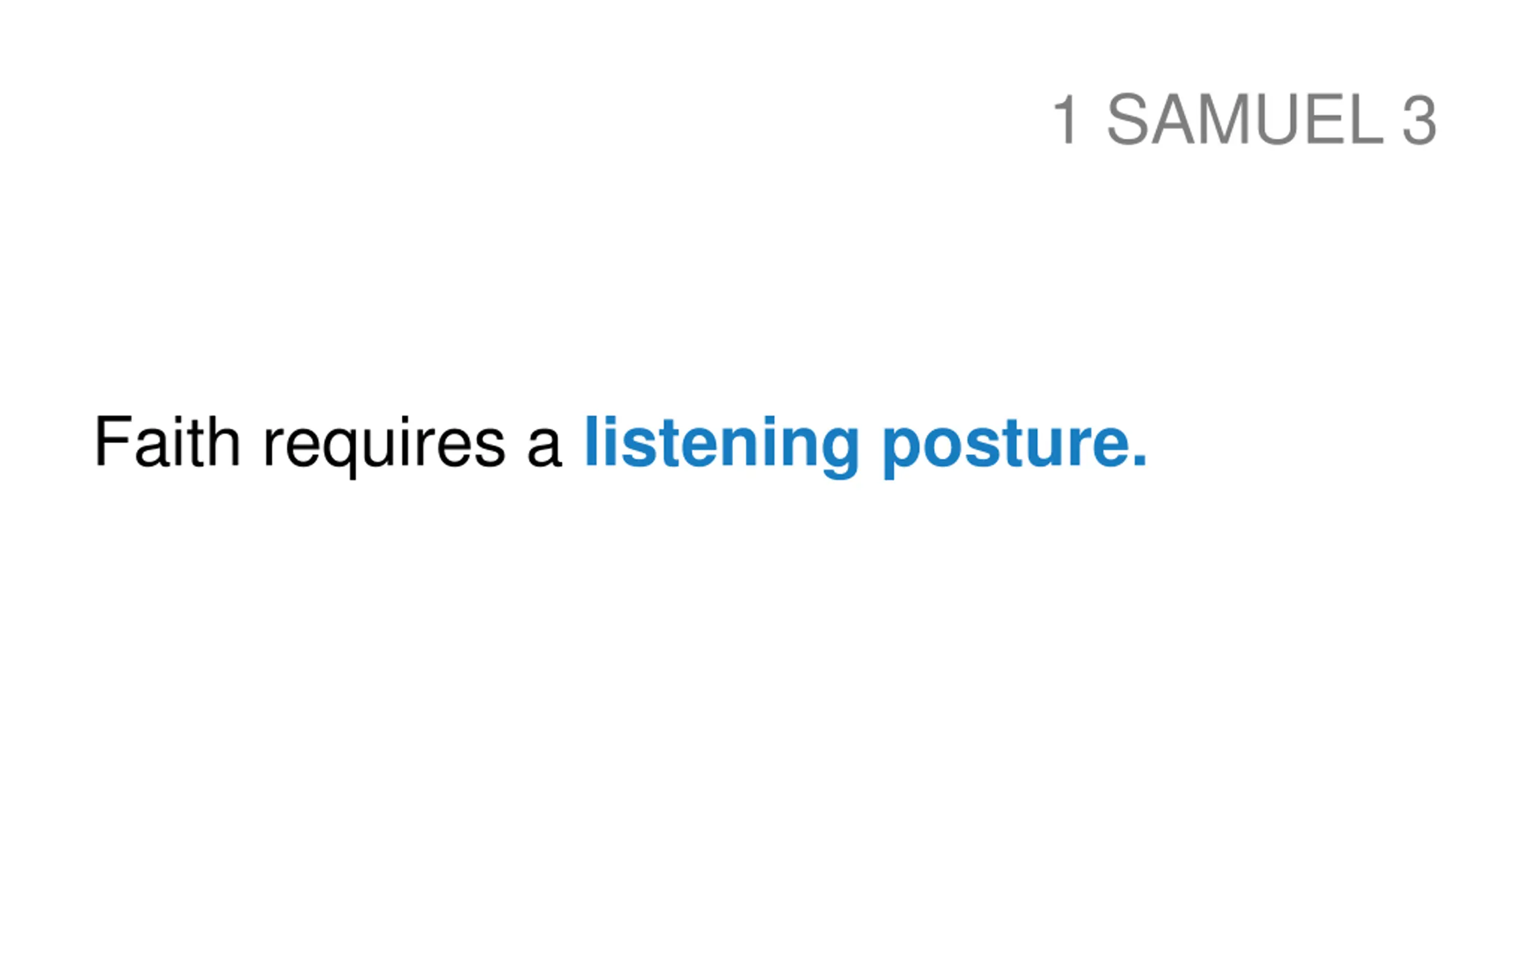
Task: Click the numeral '1' before SAMUEL
Action: [x=1065, y=119]
